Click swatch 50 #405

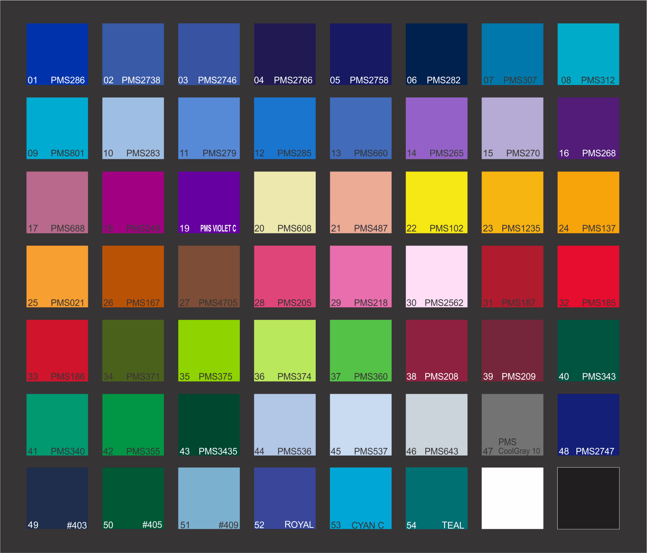coord(133,498)
